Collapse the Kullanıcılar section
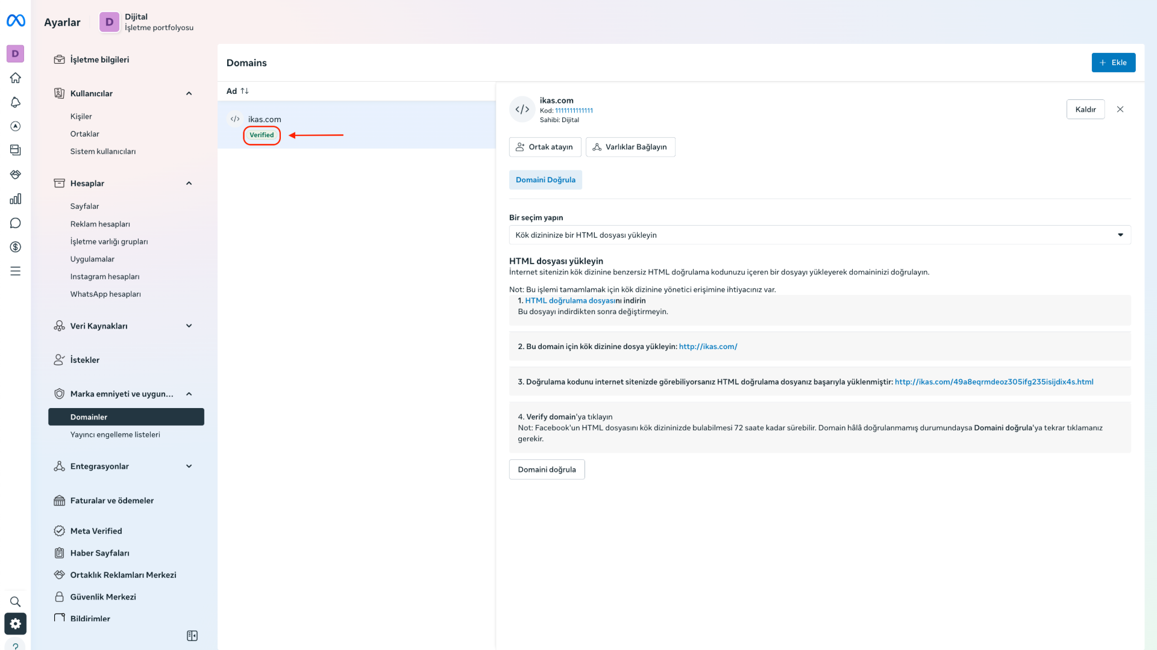 pos(189,93)
